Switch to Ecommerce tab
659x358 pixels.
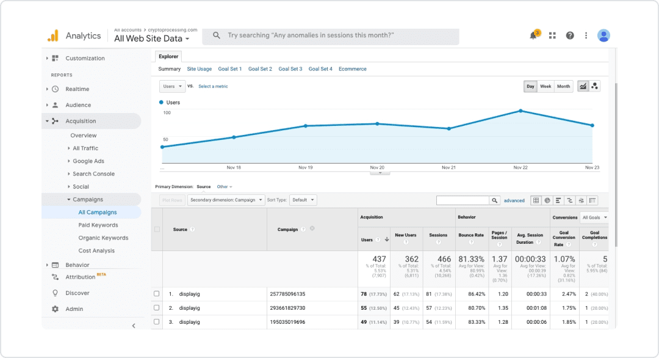click(x=353, y=69)
